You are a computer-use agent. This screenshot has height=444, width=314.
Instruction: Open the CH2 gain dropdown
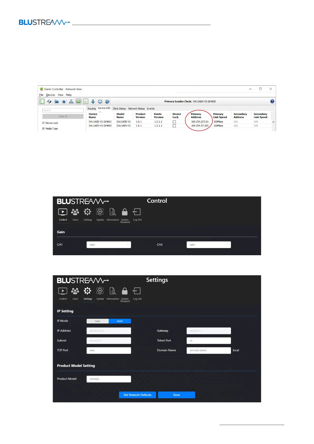[x=209, y=245]
